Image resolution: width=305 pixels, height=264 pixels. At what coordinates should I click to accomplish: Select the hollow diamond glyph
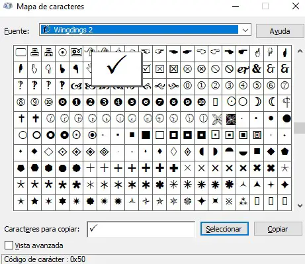tap(48, 152)
